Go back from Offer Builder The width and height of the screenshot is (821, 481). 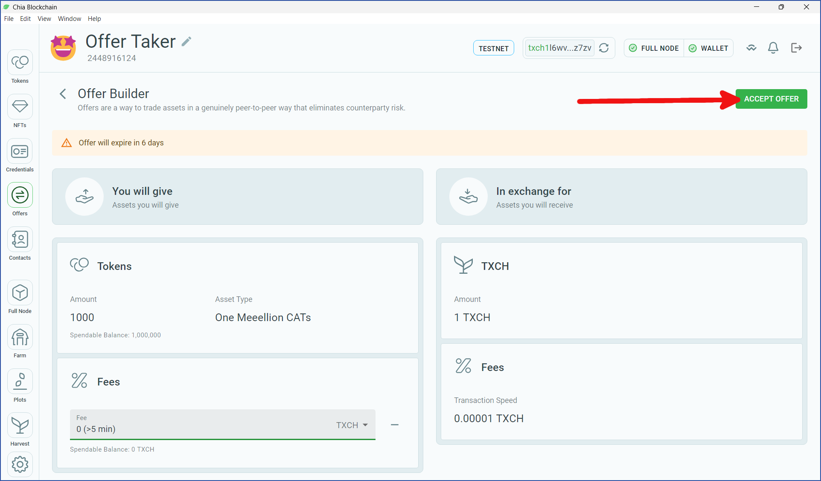63,94
